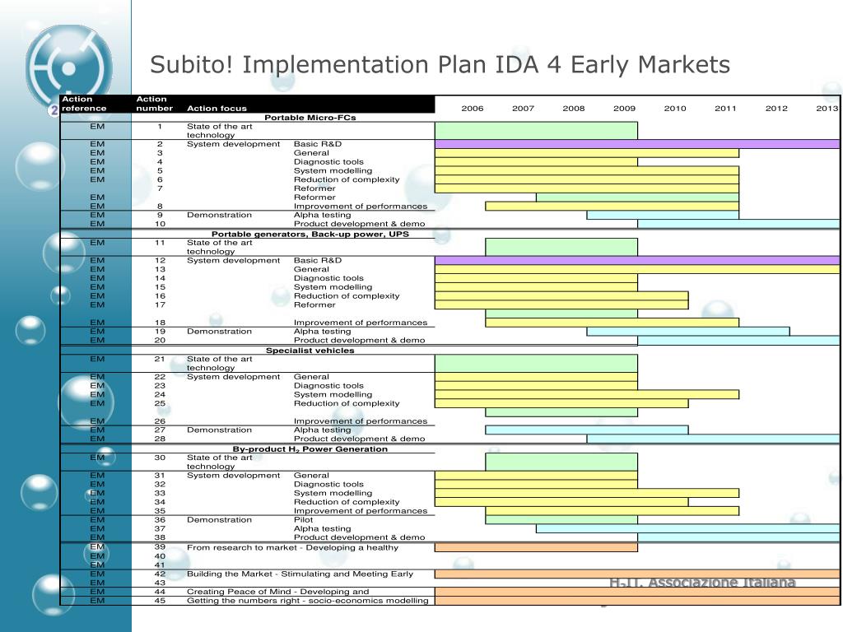Click the green bar for action 30
Screen dimensions: 843x632
point(561,462)
